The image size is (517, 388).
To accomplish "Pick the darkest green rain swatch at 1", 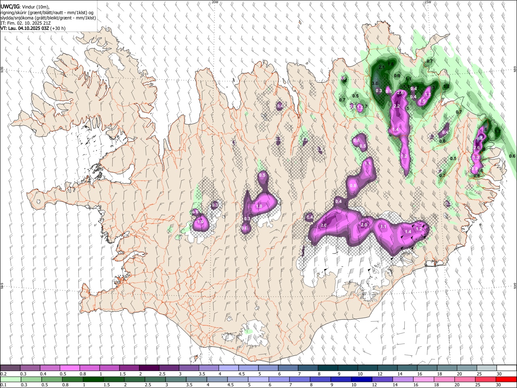I will [x=93, y=379].
